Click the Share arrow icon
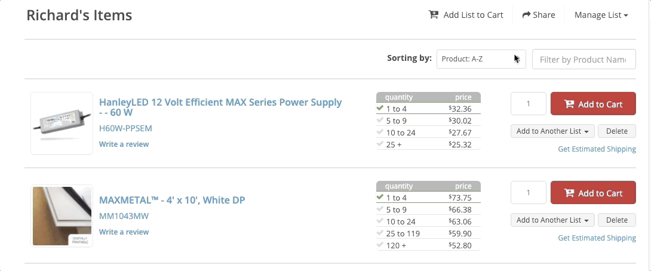This screenshot has height=271, width=651. [526, 15]
